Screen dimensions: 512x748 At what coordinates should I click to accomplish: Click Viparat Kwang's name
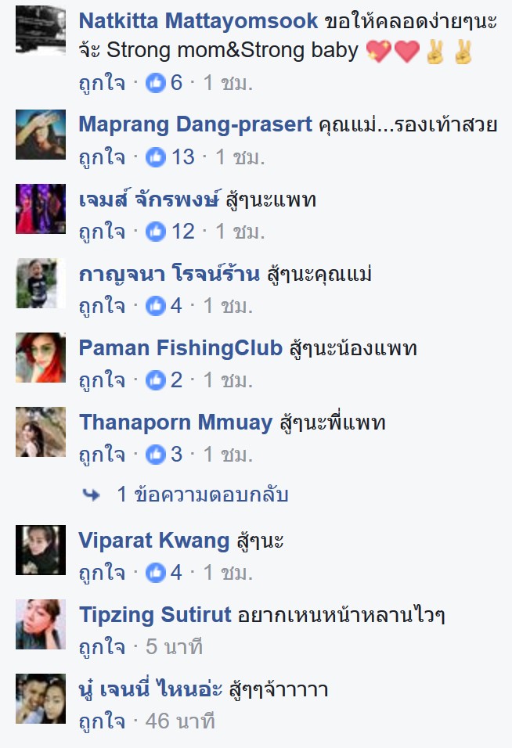coord(154,541)
